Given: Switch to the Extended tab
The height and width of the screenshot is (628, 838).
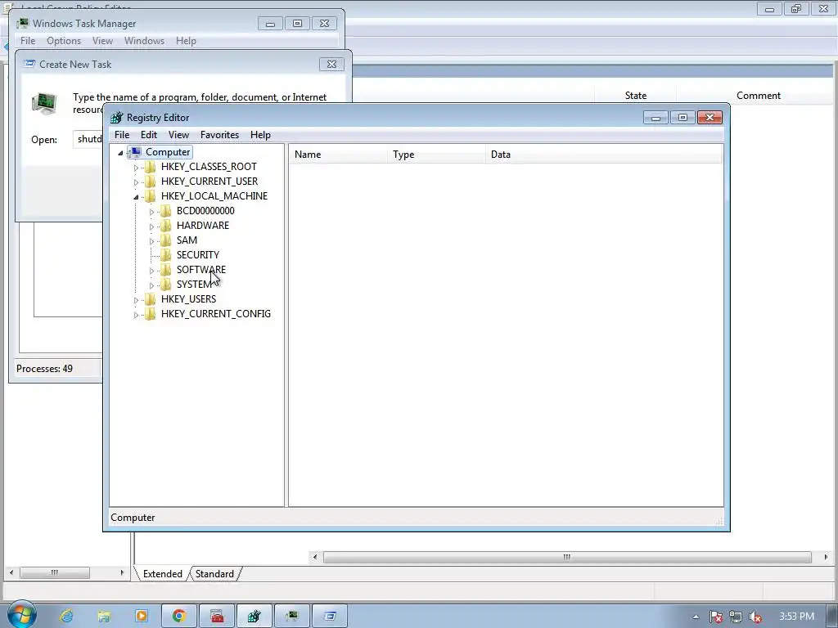Looking at the screenshot, I should (x=162, y=573).
